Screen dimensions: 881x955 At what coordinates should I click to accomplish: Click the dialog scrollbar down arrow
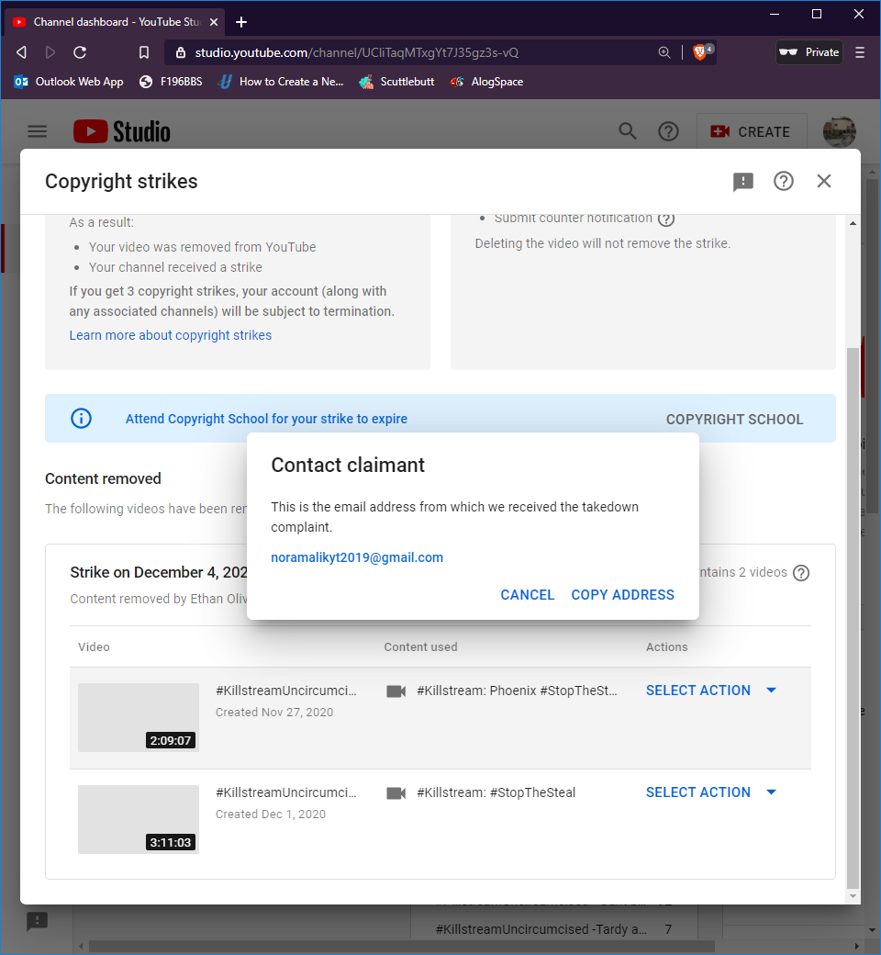[853, 896]
